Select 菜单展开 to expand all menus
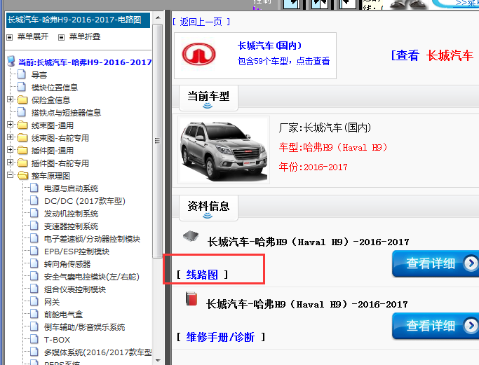This screenshot has width=479, height=365. pos(33,36)
